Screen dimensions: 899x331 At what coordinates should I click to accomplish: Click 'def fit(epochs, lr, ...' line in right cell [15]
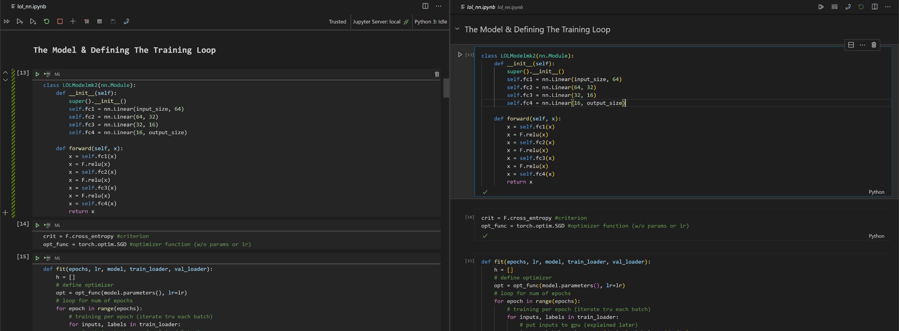point(566,262)
